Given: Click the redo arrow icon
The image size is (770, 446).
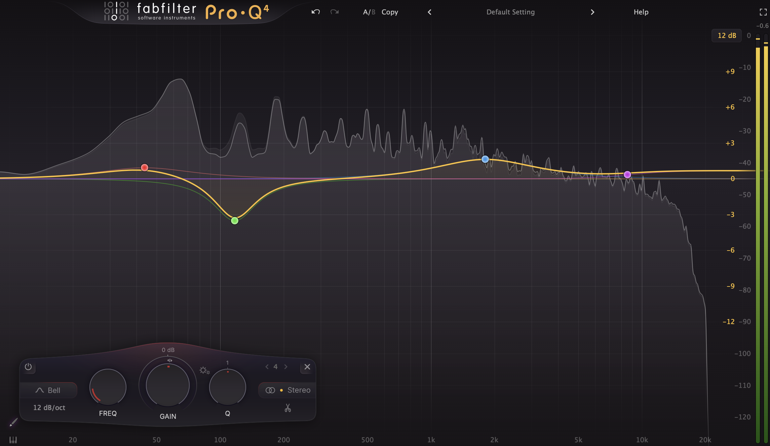Looking at the screenshot, I should coord(334,12).
